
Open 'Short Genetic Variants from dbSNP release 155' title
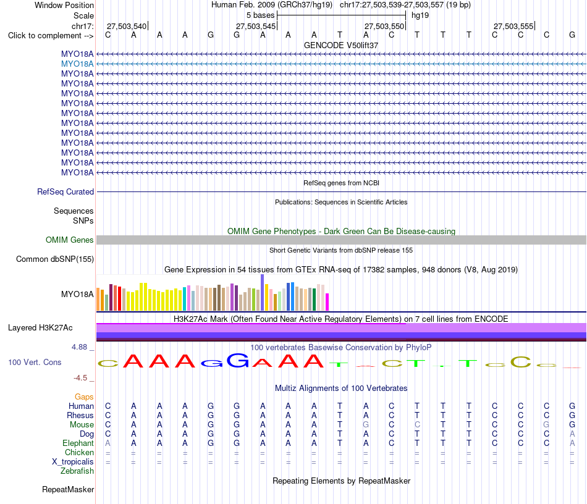341,250
